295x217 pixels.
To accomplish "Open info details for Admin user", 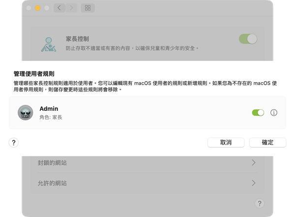I will pos(274,113).
